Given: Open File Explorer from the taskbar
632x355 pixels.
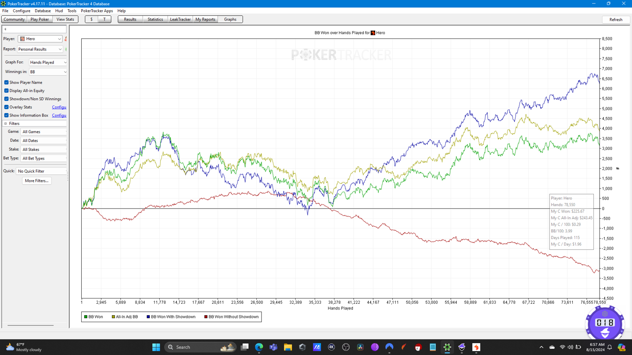Looking at the screenshot, I should pos(288,347).
